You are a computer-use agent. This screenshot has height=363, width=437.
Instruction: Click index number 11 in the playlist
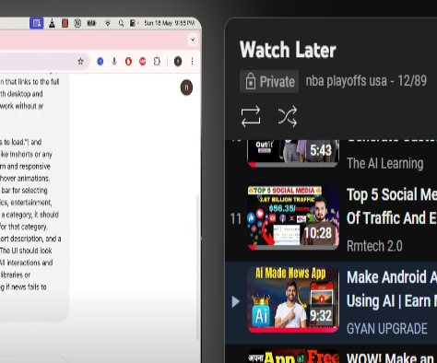[x=236, y=219]
